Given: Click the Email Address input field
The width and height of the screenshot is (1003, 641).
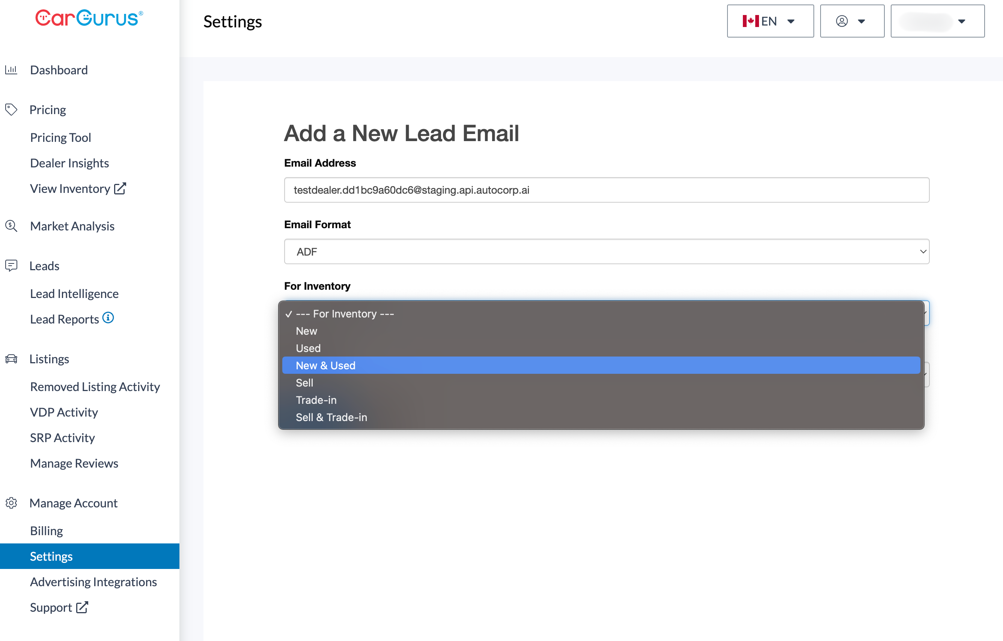Looking at the screenshot, I should (606, 190).
